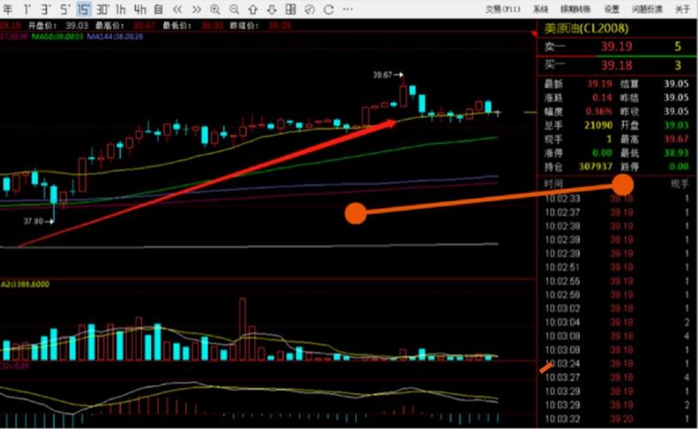Expand the three-dots more options menu
Screen dimensions: 698x429
[x=348, y=9]
